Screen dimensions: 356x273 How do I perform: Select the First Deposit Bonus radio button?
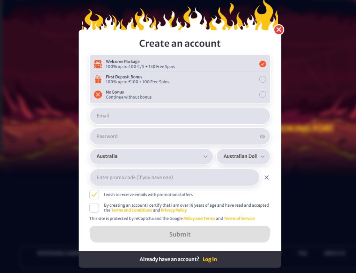coord(263,79)
